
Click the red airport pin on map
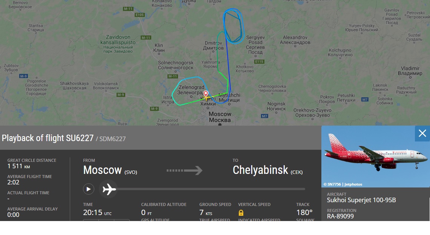coord(206,94)
